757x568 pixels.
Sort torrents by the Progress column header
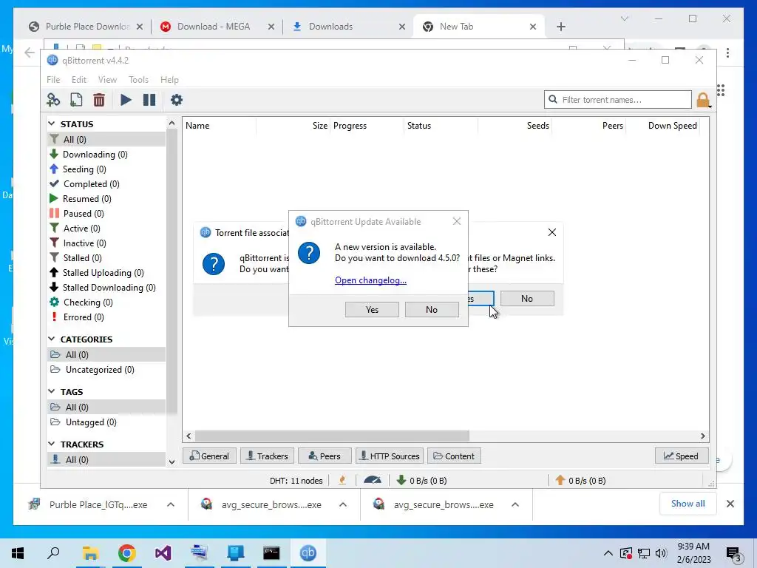pyautogui.click(x=350, y=126)
